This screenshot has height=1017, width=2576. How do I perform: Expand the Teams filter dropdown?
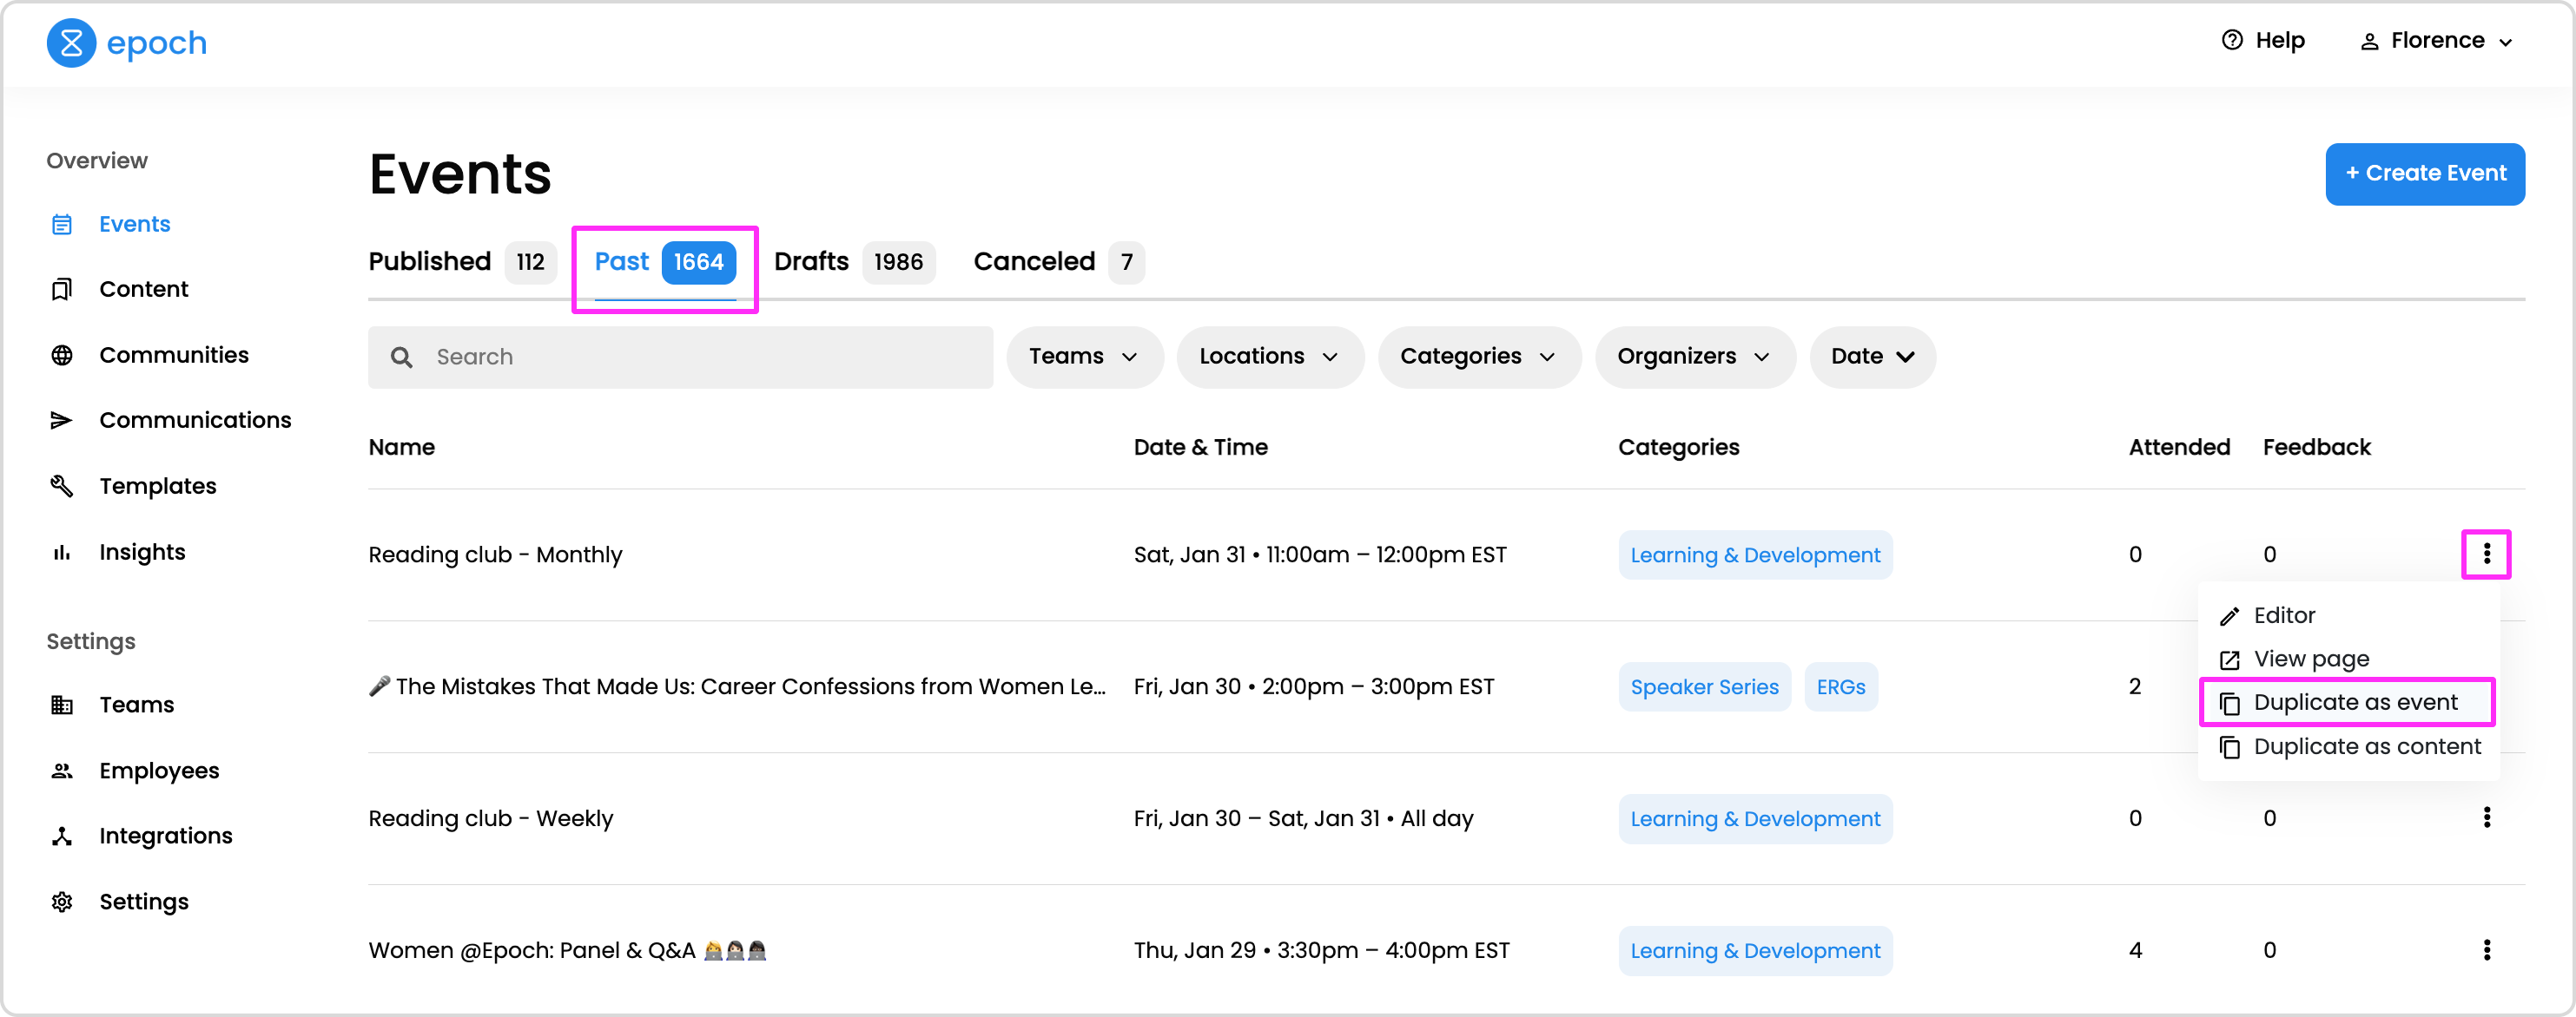pyautogui.click(x=1083, y=357)
